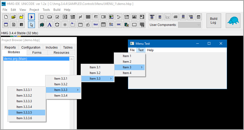
Task: Click the module list scrollbar up arrow
Action: (72, 59)
